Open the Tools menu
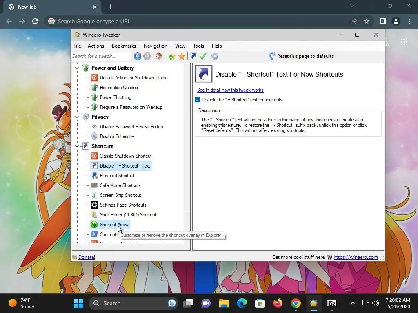Viewport: 418px width, 313px height. 198,46
